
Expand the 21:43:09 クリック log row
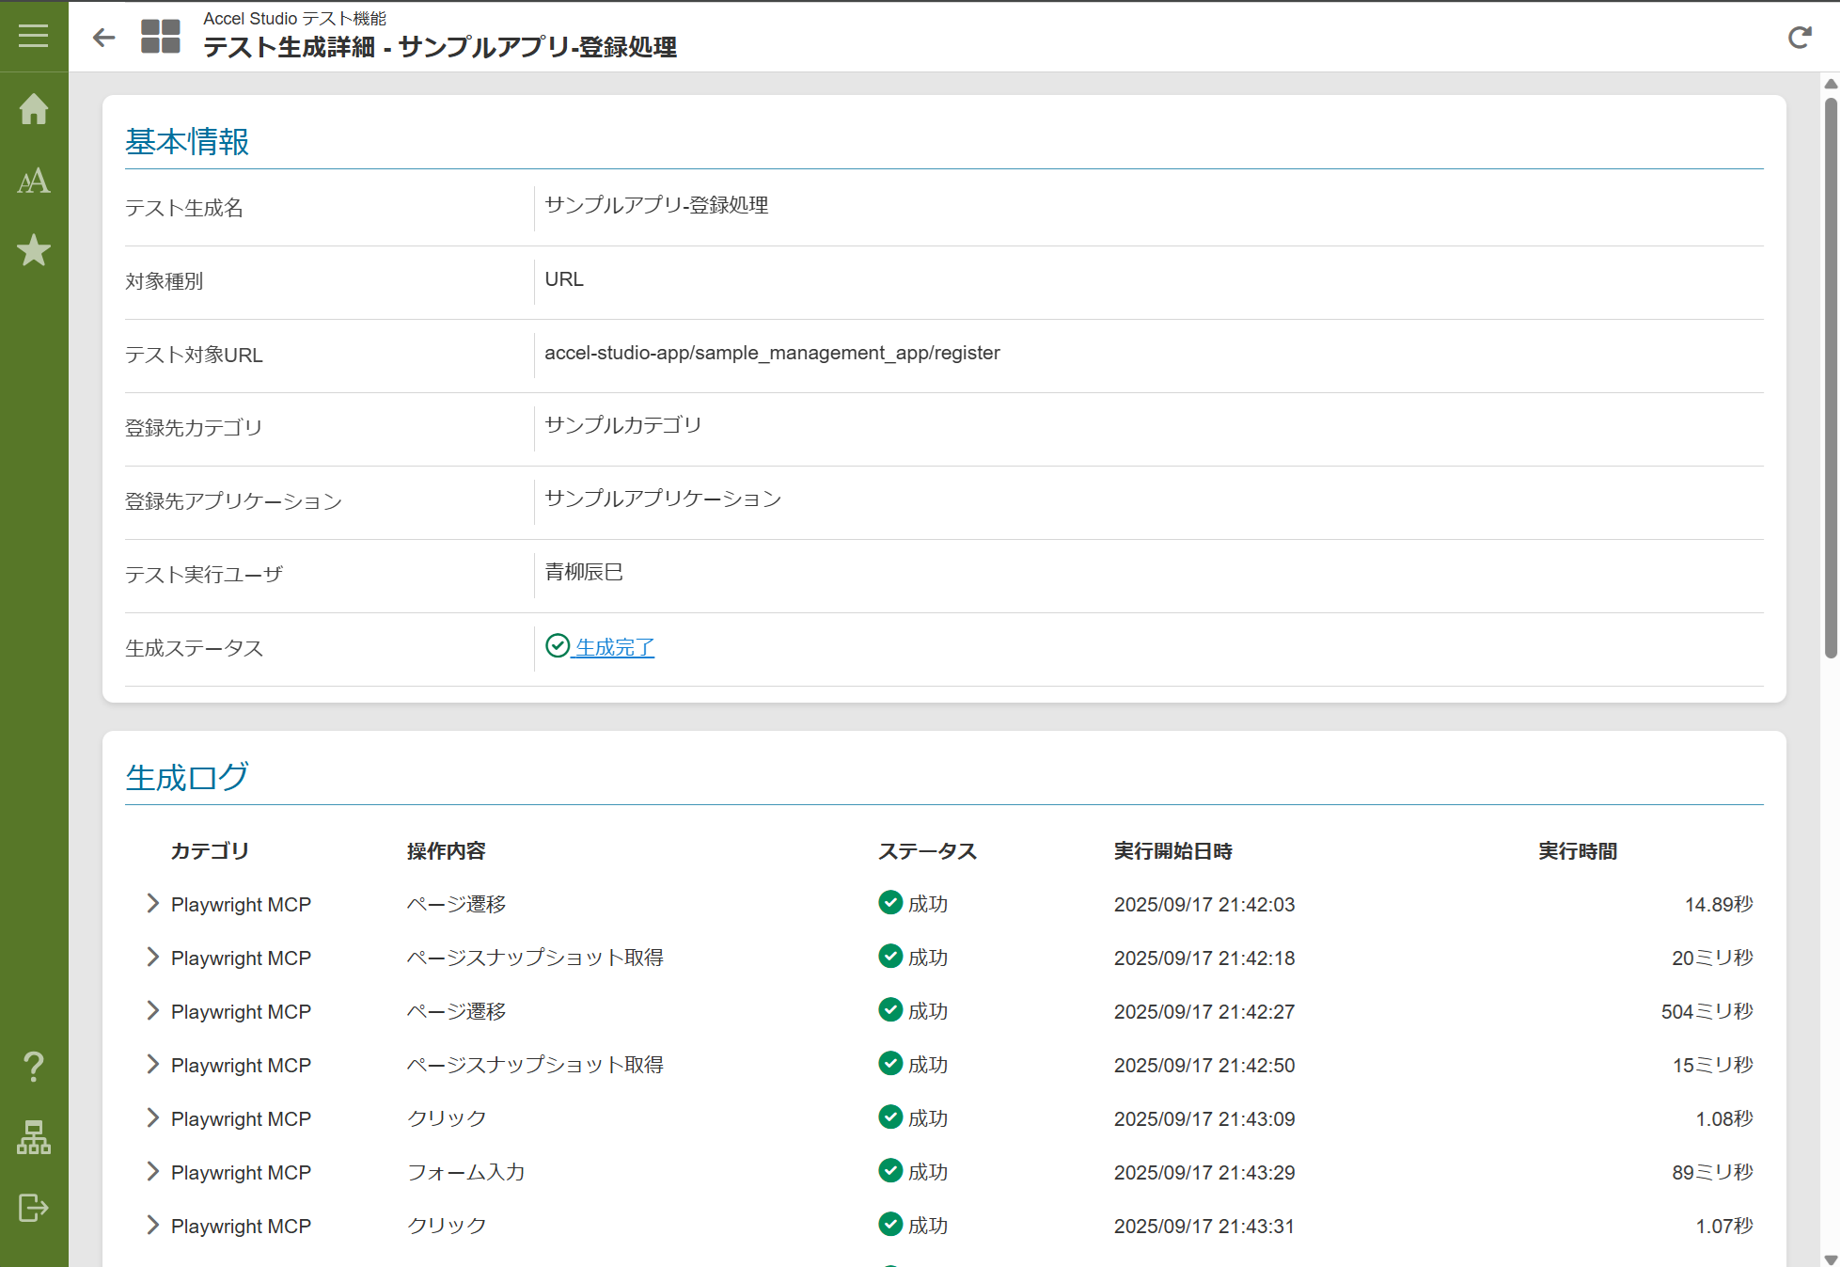[x=152, y=1118]
